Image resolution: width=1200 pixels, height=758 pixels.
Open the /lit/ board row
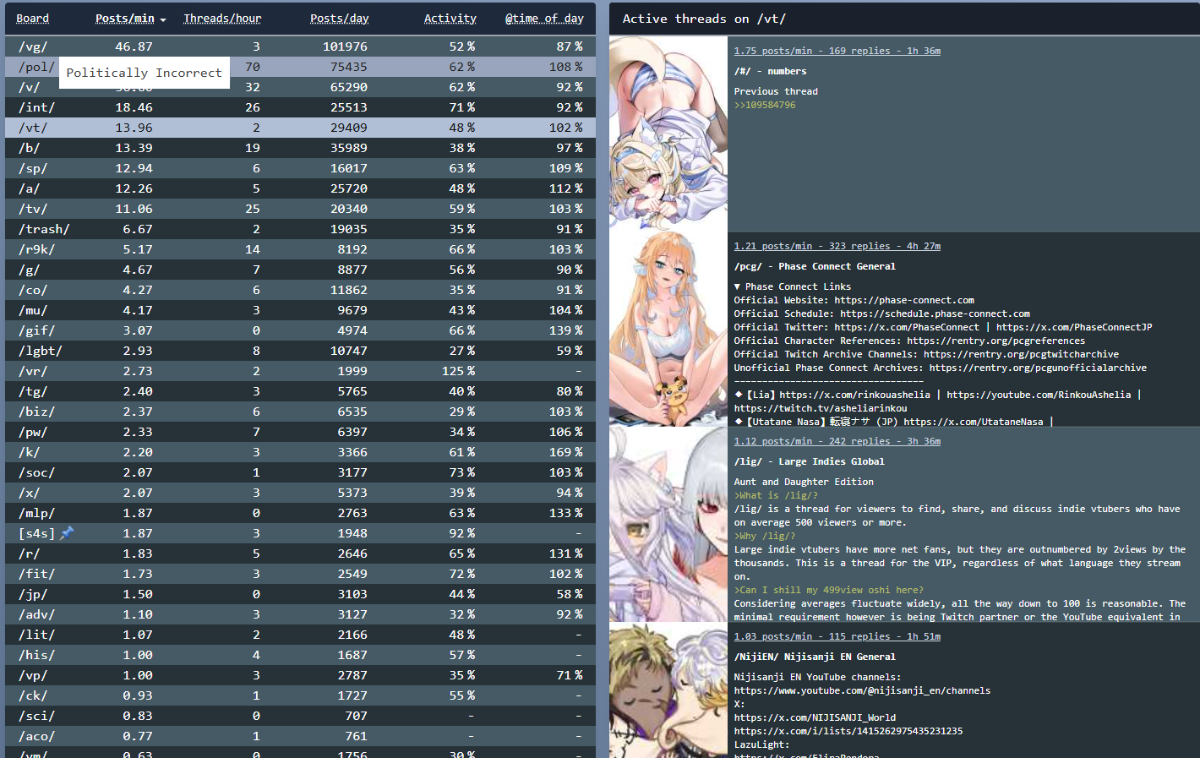pos(300,635)
